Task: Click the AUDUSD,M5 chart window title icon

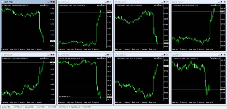Action: 116,55
